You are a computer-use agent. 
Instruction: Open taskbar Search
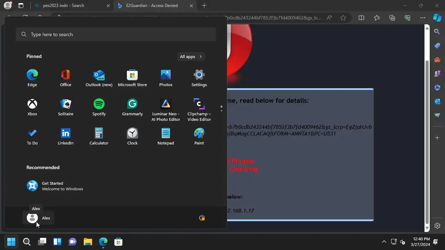pyautogui.click(x=26, y=242)
